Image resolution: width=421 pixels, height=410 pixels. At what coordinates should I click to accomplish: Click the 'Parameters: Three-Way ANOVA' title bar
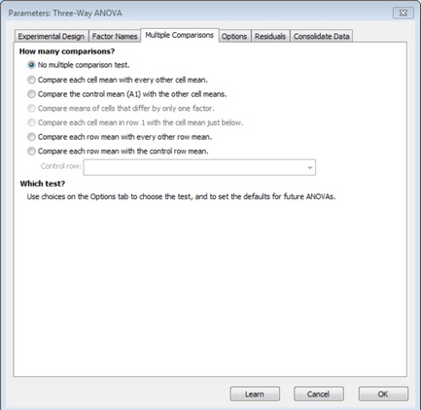point(65,14)
